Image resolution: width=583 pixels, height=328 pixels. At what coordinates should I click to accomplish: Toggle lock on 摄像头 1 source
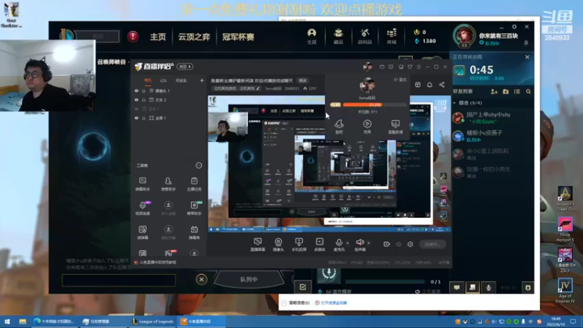coord(144,90)
